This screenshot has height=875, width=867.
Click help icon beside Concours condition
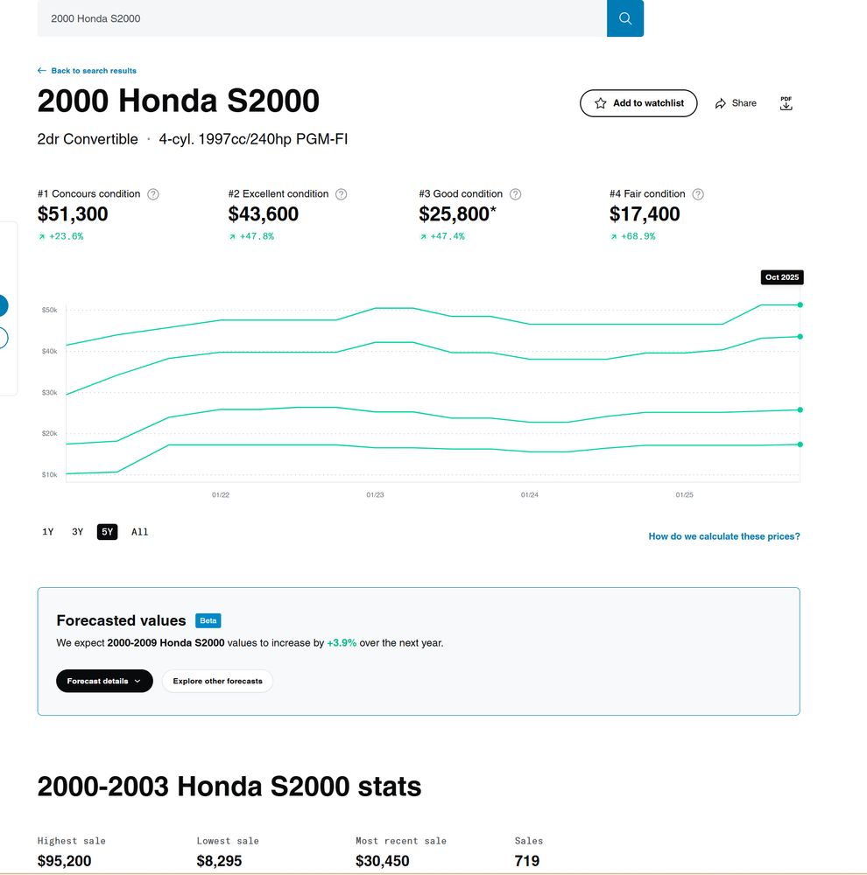153,194
